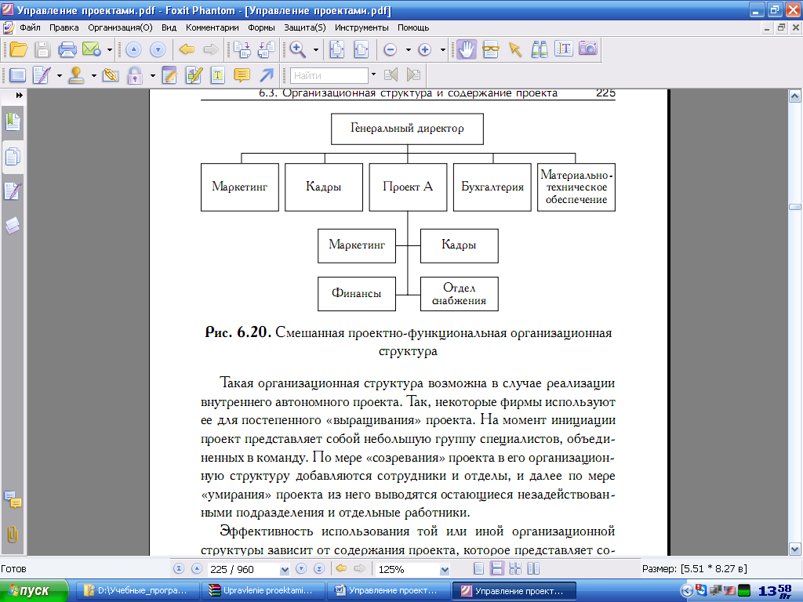Open the Attachments paperclip side panel
Viewport: 803px width, 602px height.
point(13,535)
